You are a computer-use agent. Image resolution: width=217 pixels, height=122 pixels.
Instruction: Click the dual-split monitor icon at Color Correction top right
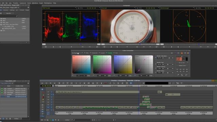click(189, 53)
